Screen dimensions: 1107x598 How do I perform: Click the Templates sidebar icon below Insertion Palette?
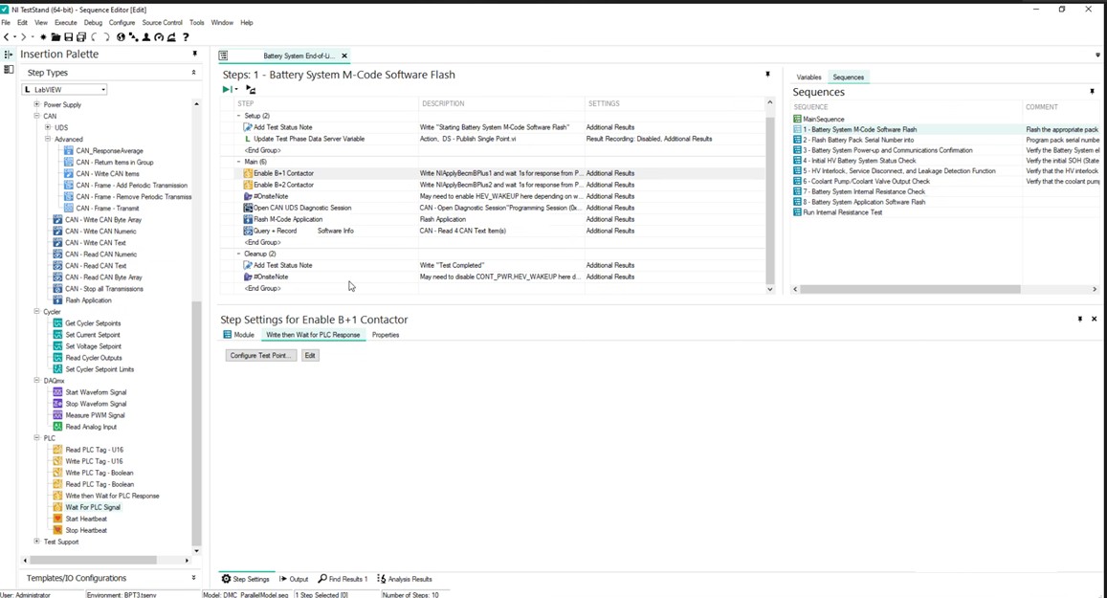point(9,69)
